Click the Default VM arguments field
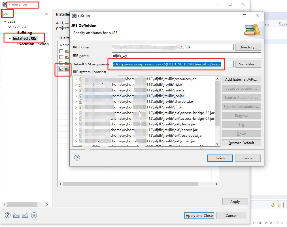Image resolution: width=287 pixels, height=227 pixels. click(x=173, y=64)
